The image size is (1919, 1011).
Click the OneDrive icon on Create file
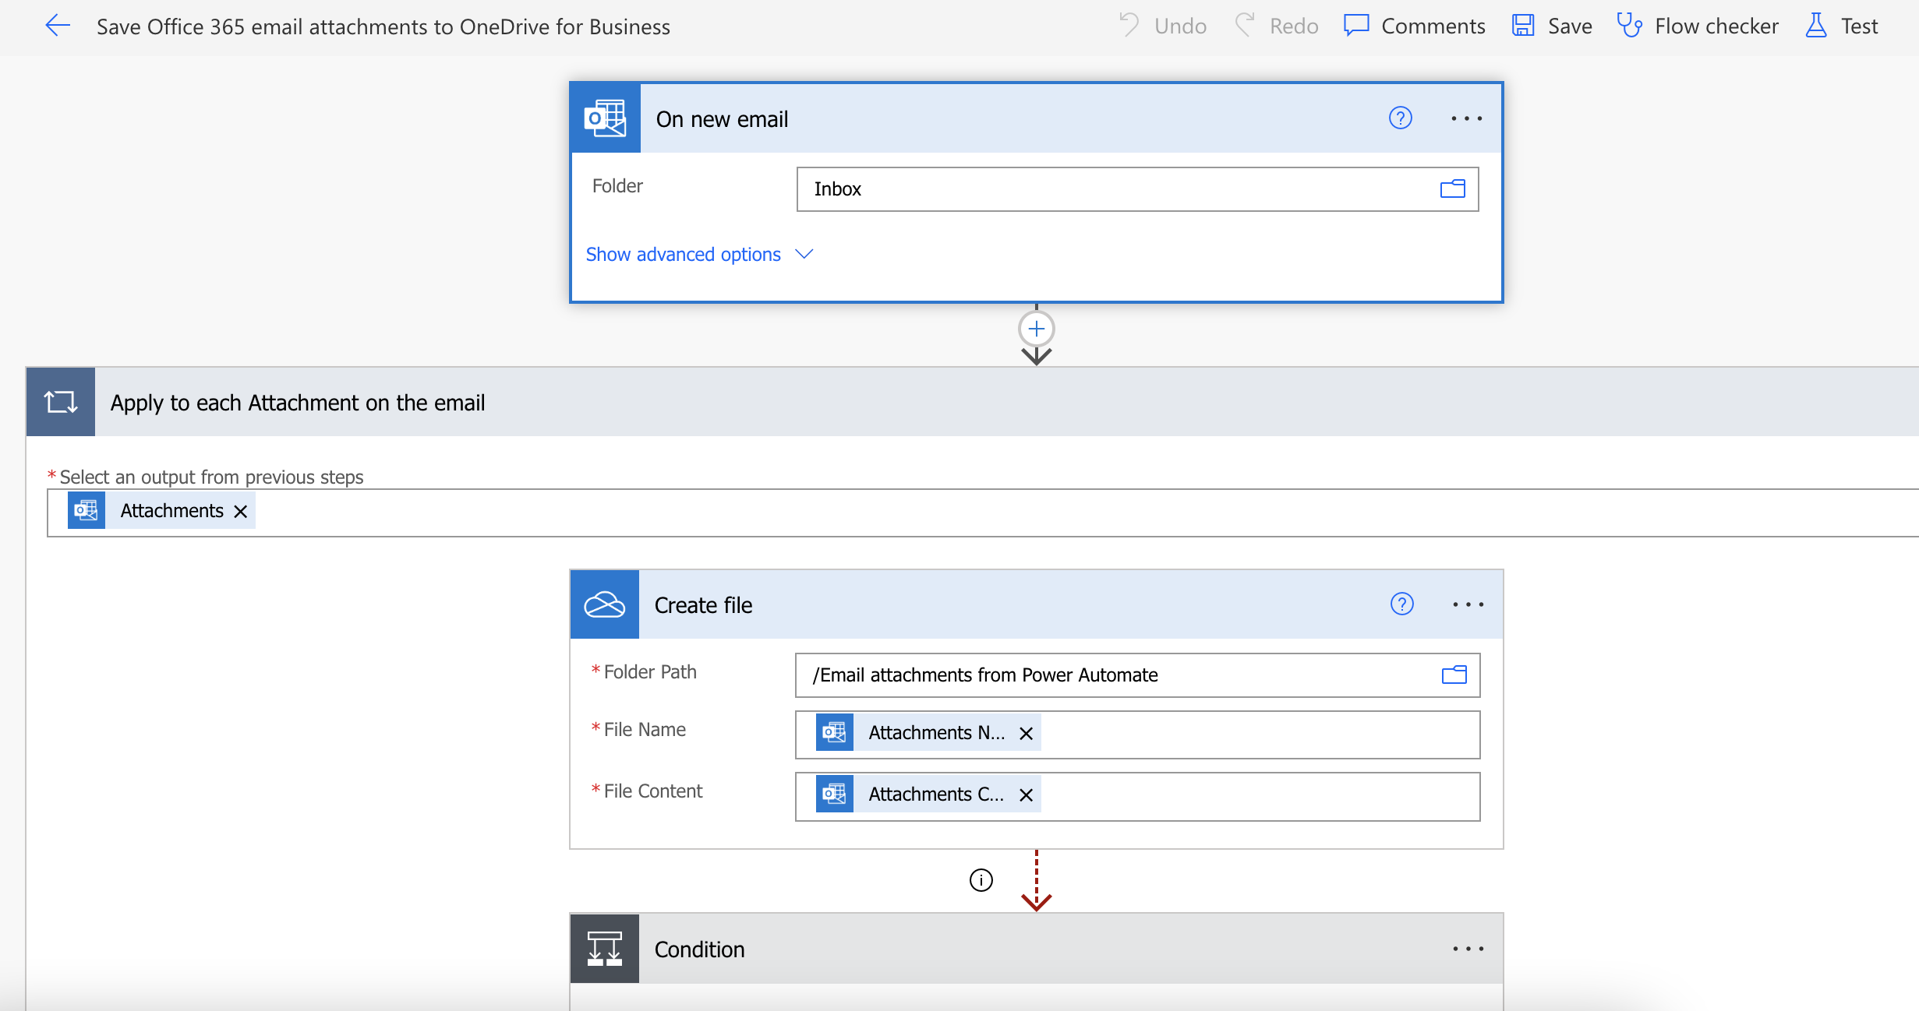coord(605,604)
